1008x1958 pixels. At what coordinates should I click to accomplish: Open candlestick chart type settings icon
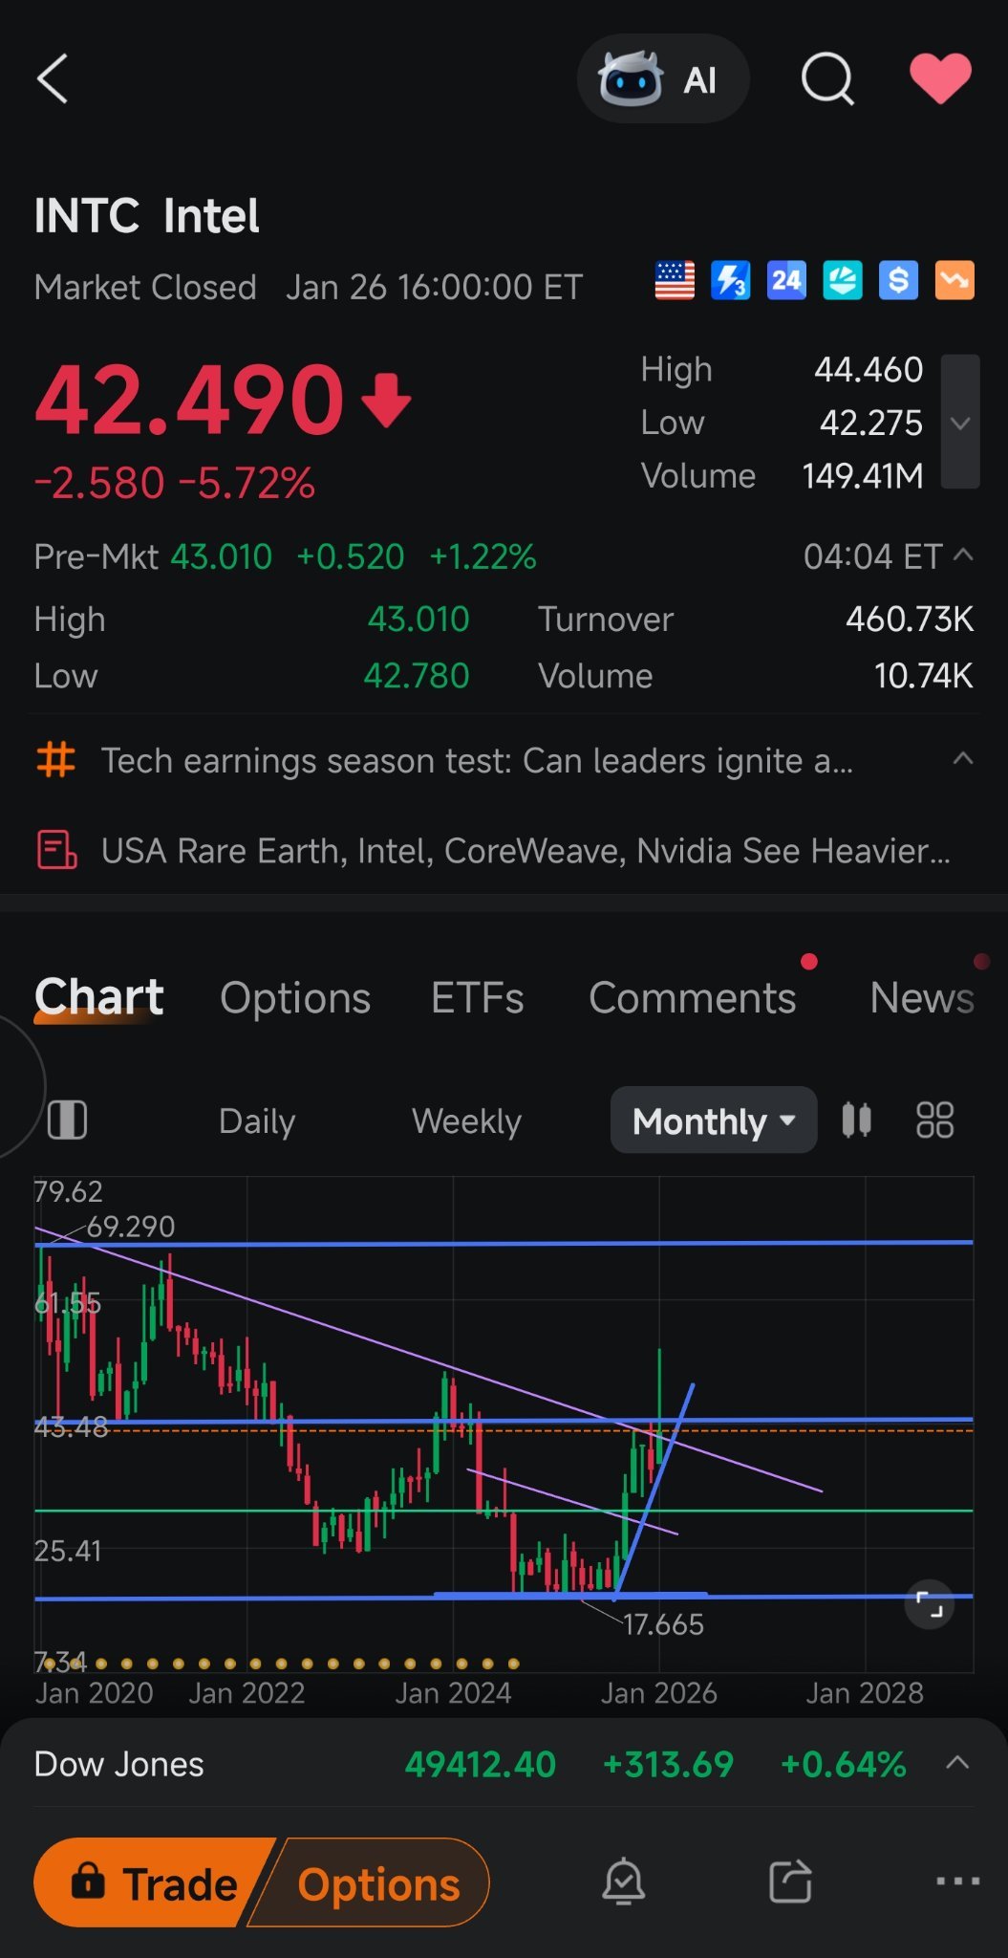coord(857,1120)
